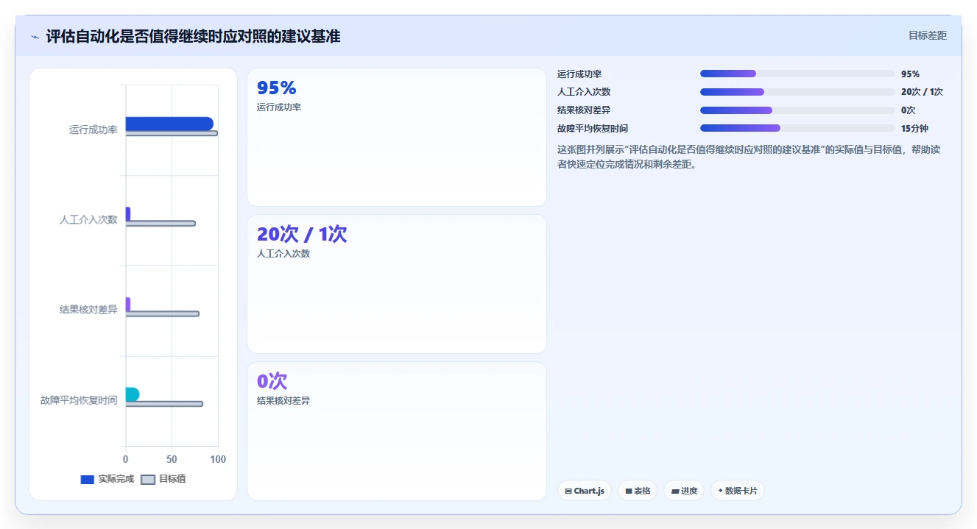Click the 表格 tag
This screenshot has width=977, height=529.
click(638, 491)
